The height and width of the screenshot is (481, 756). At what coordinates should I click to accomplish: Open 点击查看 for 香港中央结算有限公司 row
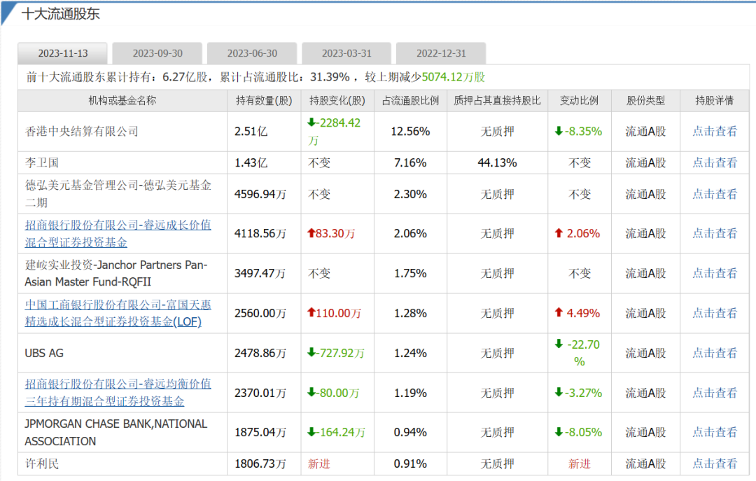pos(715,131)
